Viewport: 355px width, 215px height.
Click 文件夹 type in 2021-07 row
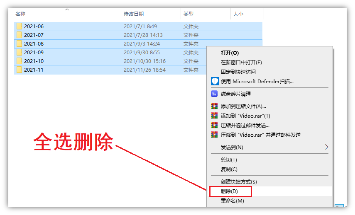pos(191,35)
